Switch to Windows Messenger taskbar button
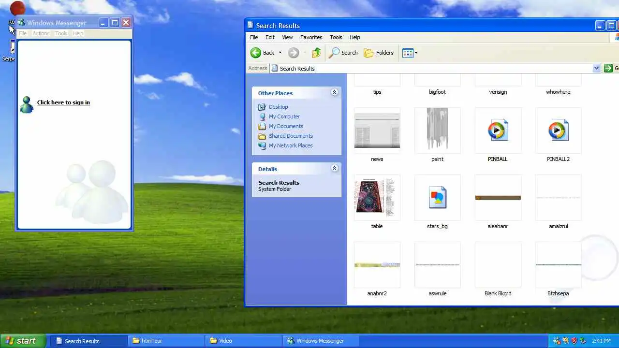The width and height of the screenshot is (619, 348). point(321,341)
